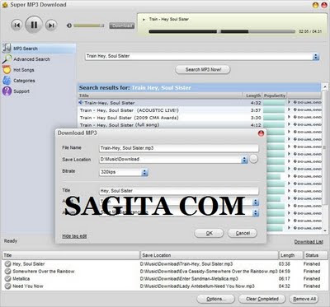The height and width of the screenshot is (307, 330).
Task: Open the Save Location dropdown
Action: pos(244,160)
